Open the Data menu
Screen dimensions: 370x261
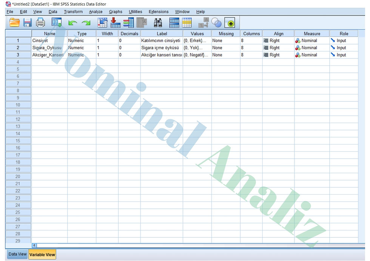[x=53, y=12]
